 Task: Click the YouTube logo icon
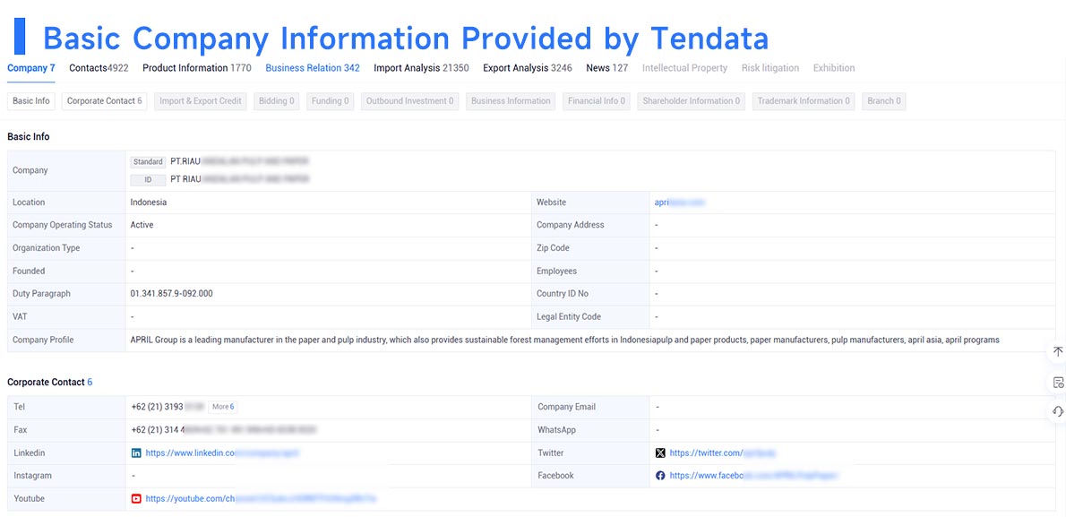pyautogui.click(x=136, y=499)
